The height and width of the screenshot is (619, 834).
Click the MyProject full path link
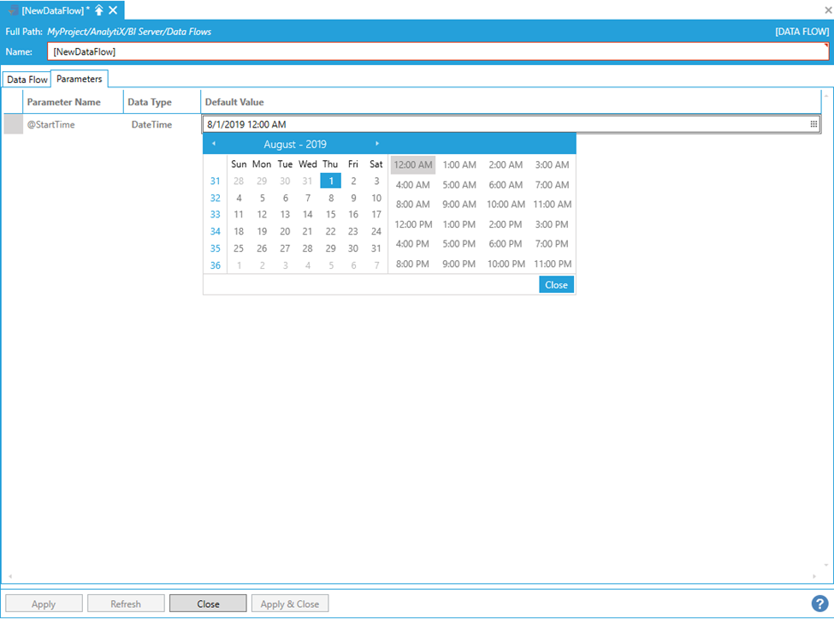pos(129,32)
